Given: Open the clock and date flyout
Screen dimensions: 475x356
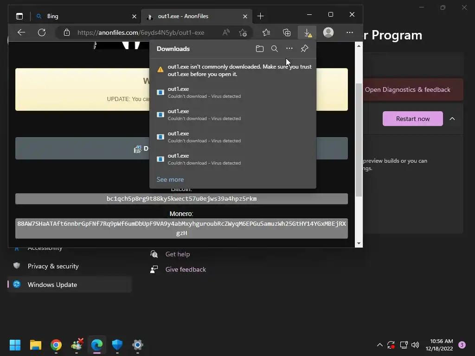Looking at the screenshot, I should tap(439, 345).
